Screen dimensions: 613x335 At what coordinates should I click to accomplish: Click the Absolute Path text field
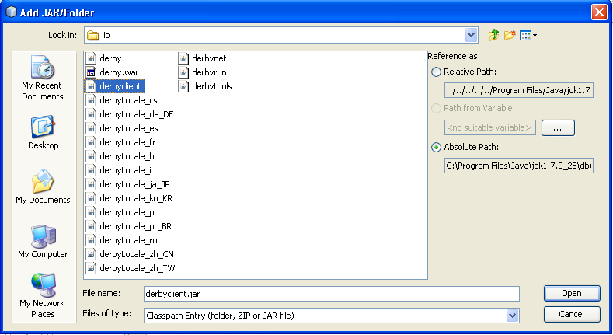click(519, 166)
